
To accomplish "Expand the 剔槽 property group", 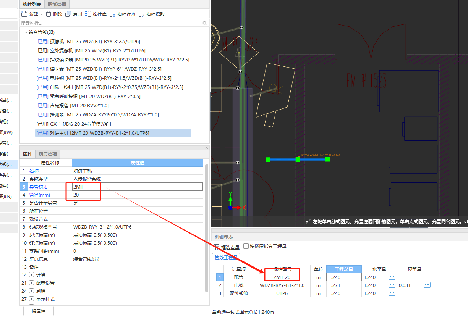I will point(31,291).
